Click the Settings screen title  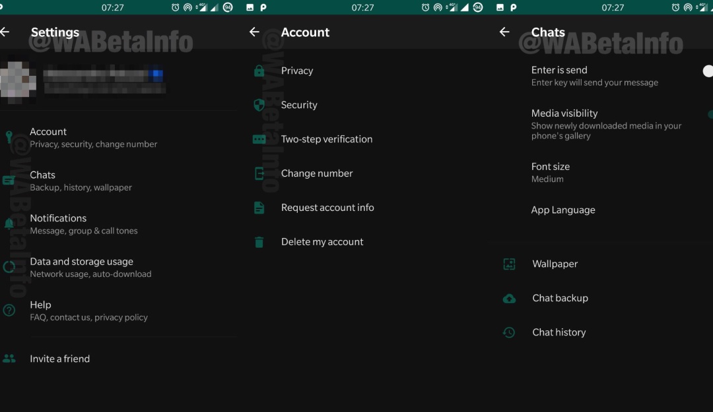(x=55, y=32)
